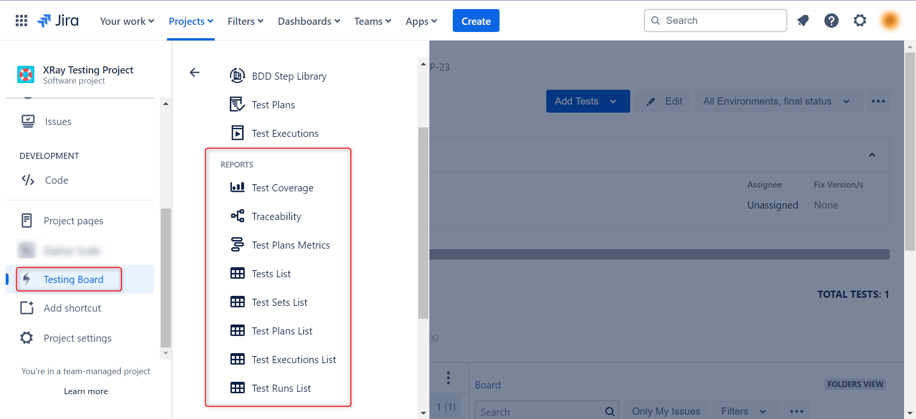
Task: Open the Dashboards menu
Action: tap(309, 21)
